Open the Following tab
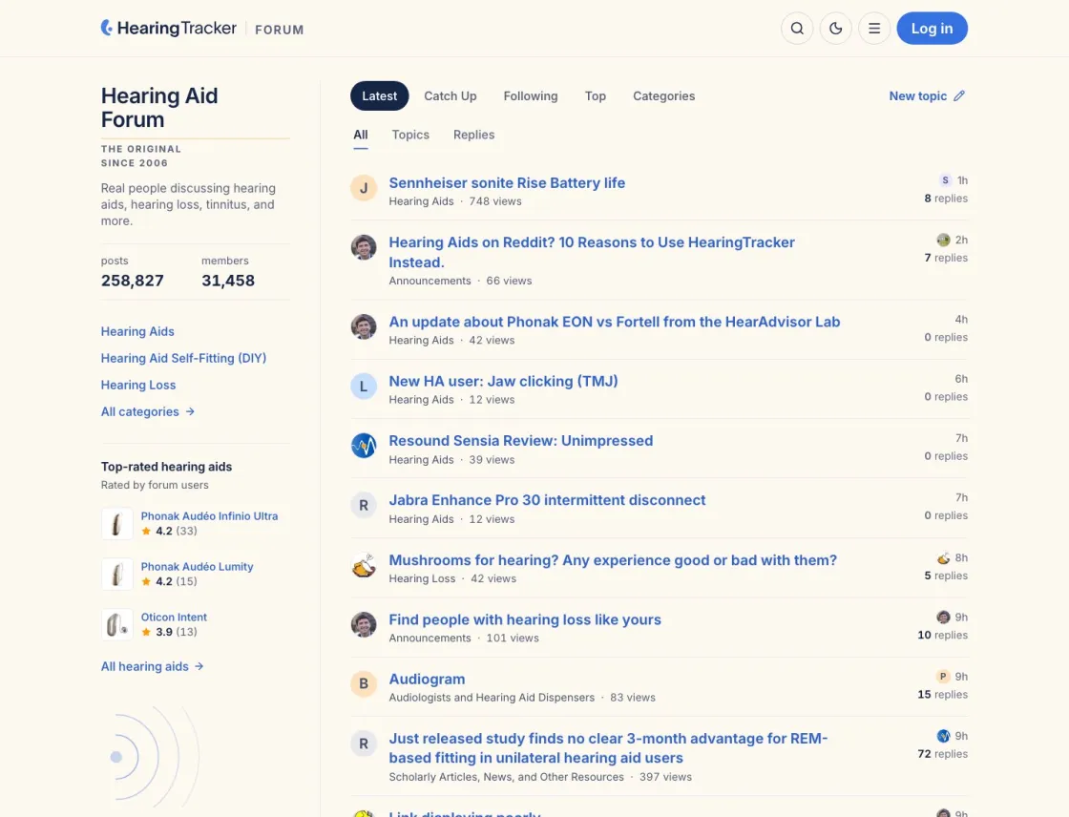 click(x=531, y=96)
